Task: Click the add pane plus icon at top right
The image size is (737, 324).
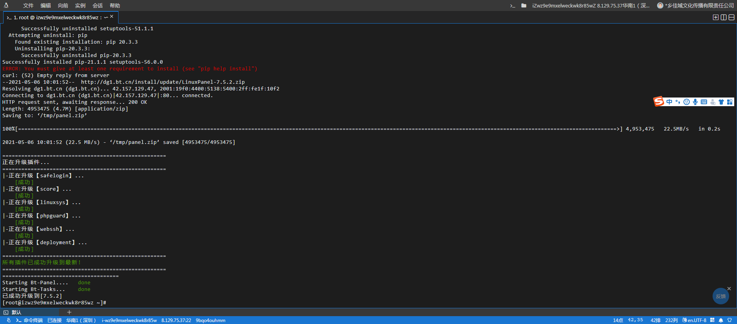Action: click(716, 17)
